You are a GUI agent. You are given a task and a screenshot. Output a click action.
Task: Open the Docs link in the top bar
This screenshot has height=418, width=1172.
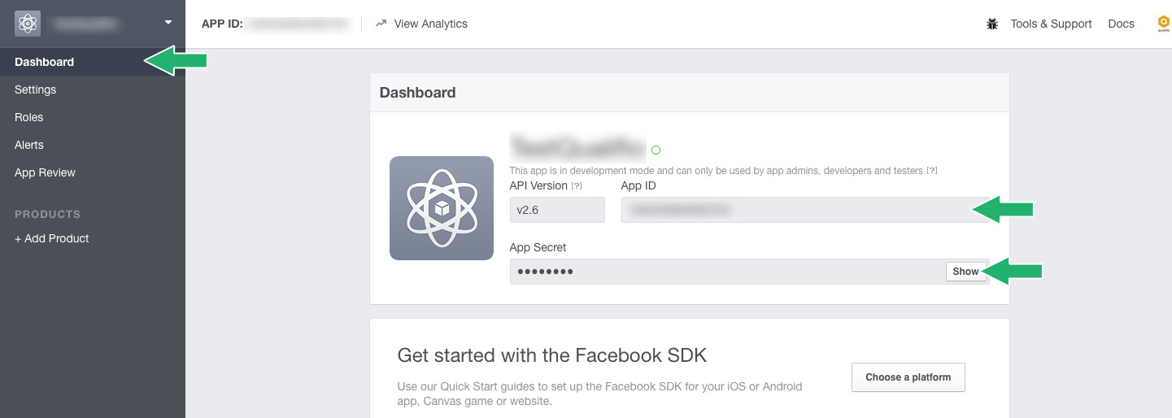(x=1121, y=24)
